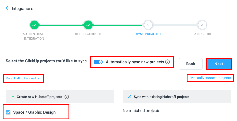Click the Select Account completed checkmark circle
Screen dimensions: 237x121
88,25
